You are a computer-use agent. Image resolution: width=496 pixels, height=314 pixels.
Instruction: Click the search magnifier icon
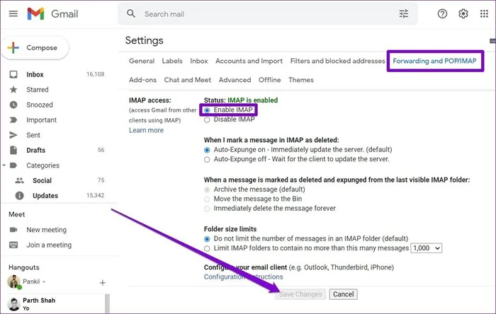pyautogui.click(x=130, y=13)
